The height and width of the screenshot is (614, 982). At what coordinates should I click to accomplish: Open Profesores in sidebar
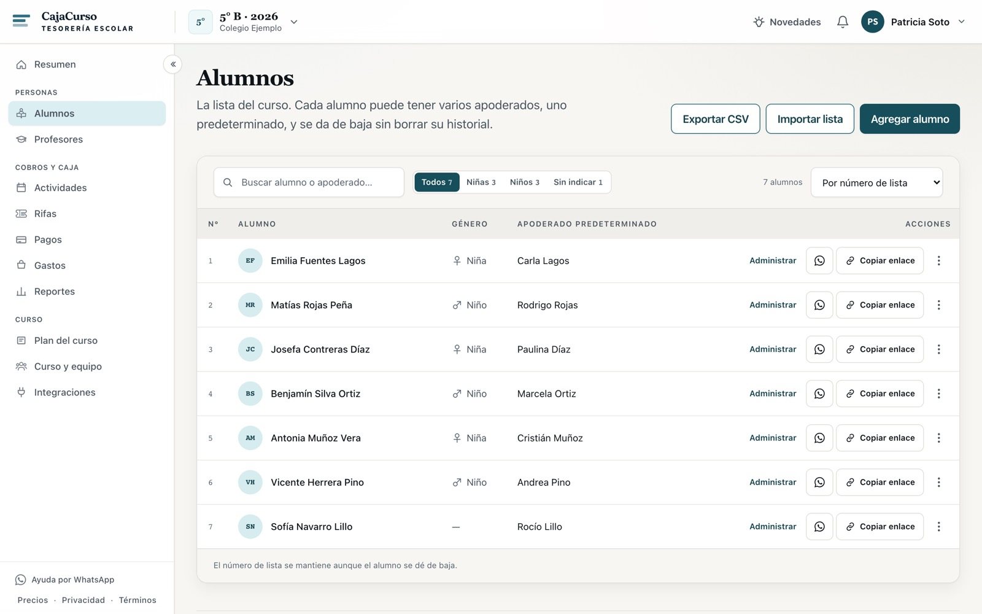click(x=87, y=139)
